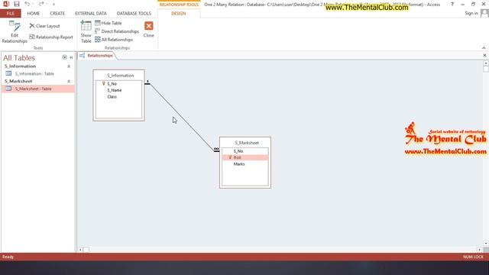Select S_Name field in S_Information table
The height and width of the screenshot is (275, 489).
(118, 90)
